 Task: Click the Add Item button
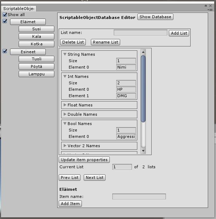point(70,204)
